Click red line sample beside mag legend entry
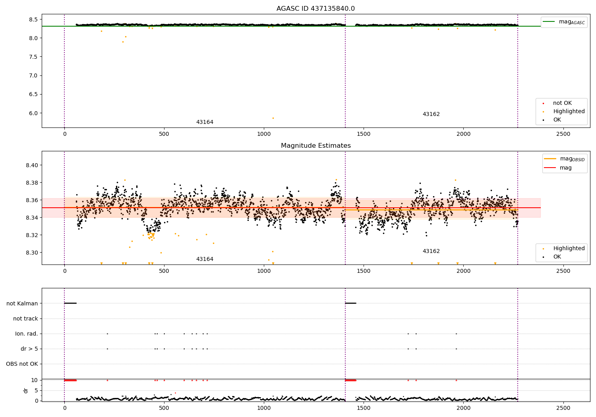Viewport: 596px width, 417px height. coord(550,168)
